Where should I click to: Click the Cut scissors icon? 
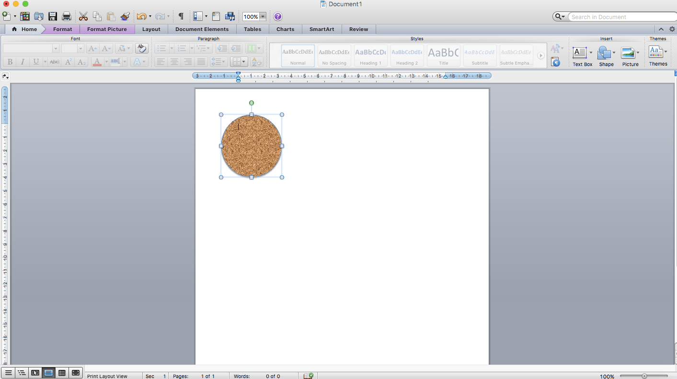coord(83,17)
